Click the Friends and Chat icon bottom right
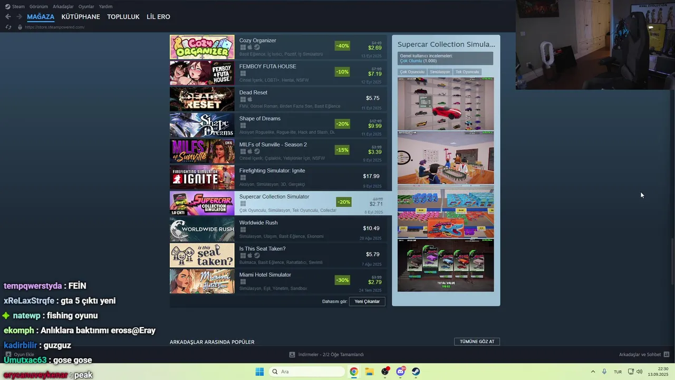Viewport: 675px width, 380px height. click(667, 355)
